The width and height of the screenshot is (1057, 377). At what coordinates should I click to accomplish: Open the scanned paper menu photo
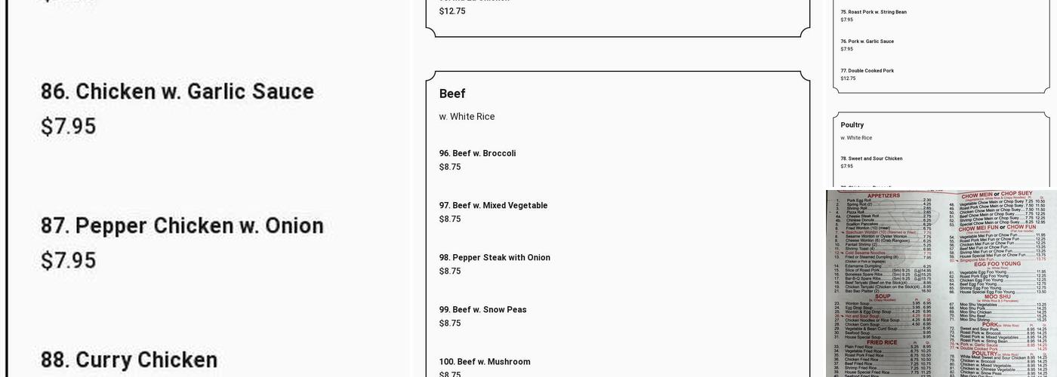pos(940,283)
